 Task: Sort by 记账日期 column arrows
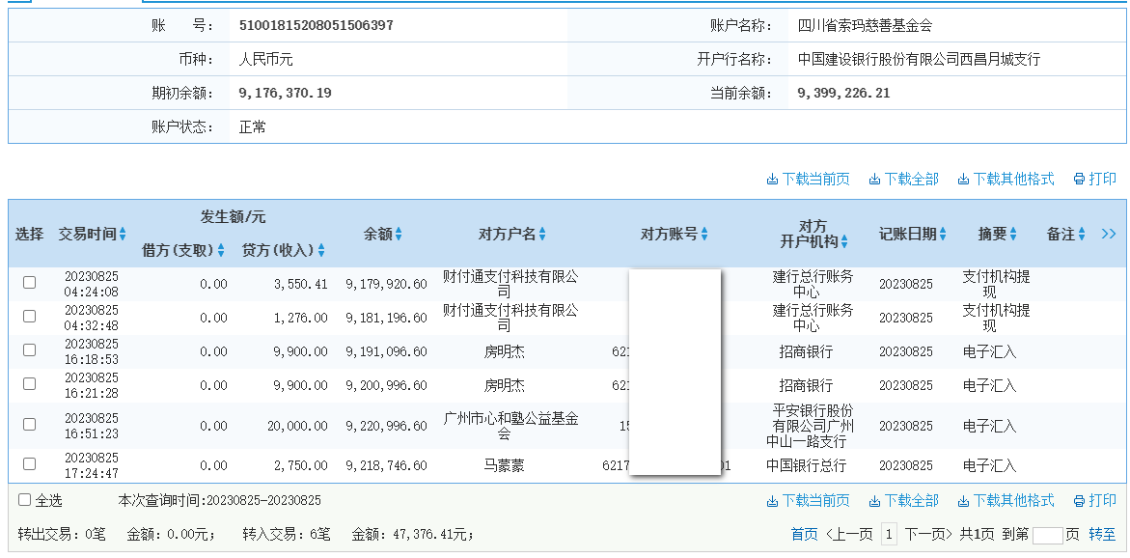pyautogui.click(x=943, y=235)
